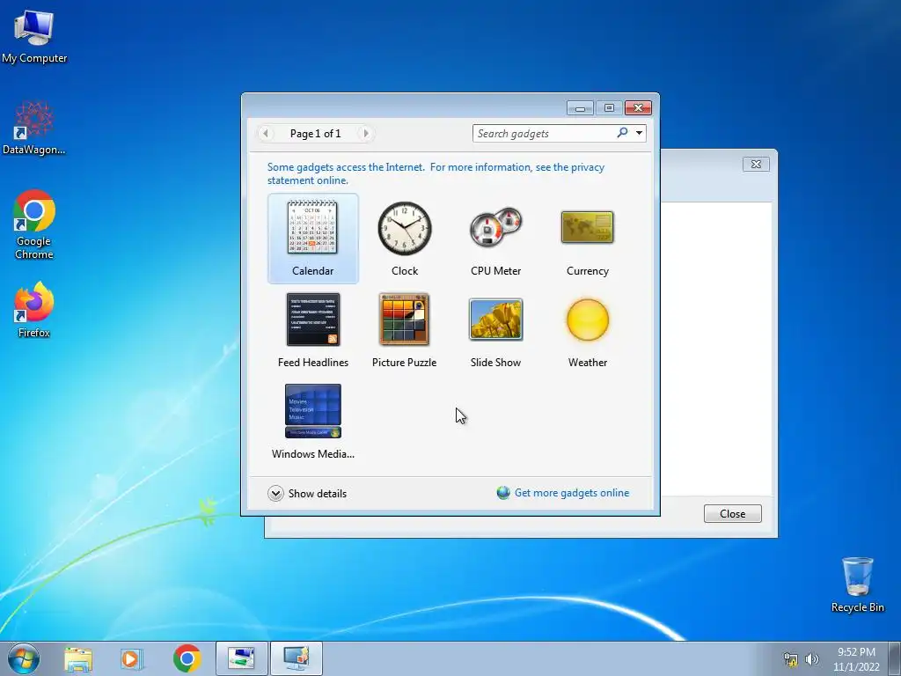Image resolution: width=901 pixels, height=676 pixels.
Task: Launch Windows Media Player from taskbar
Action: (x=132, y=658)
